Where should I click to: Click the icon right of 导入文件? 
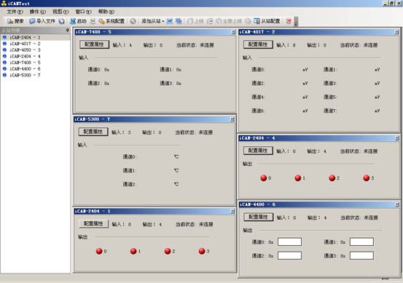click(61, 21)
